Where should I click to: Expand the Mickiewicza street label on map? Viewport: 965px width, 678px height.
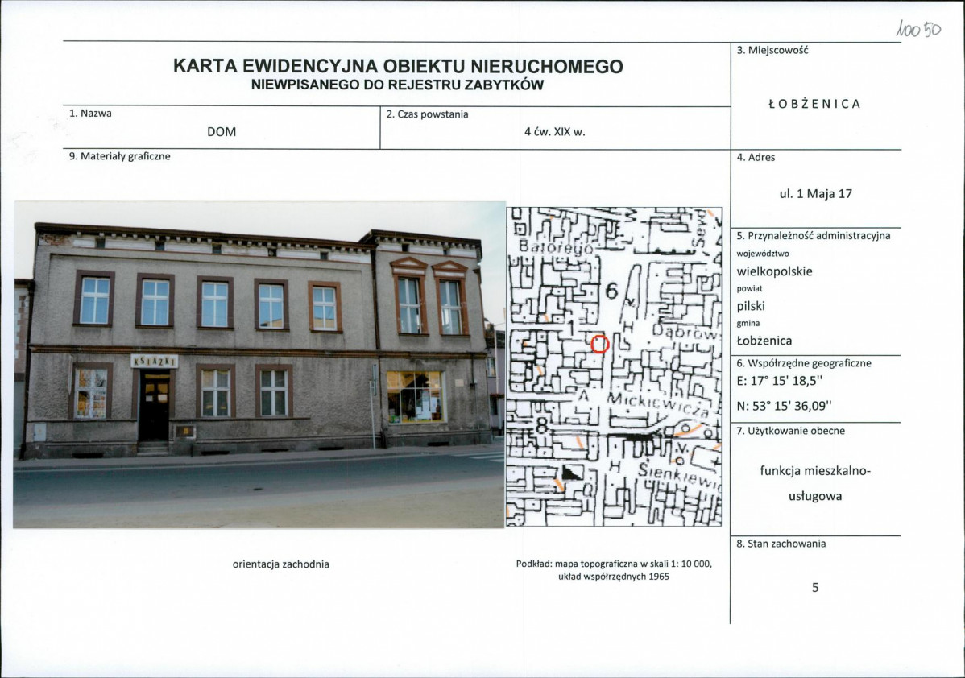657,403
